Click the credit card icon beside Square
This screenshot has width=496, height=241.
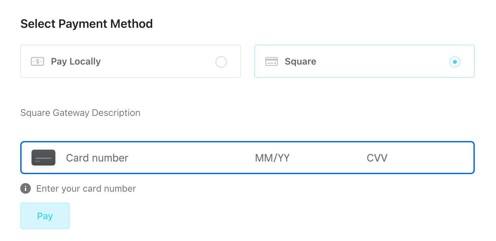(x=272, y=62)
